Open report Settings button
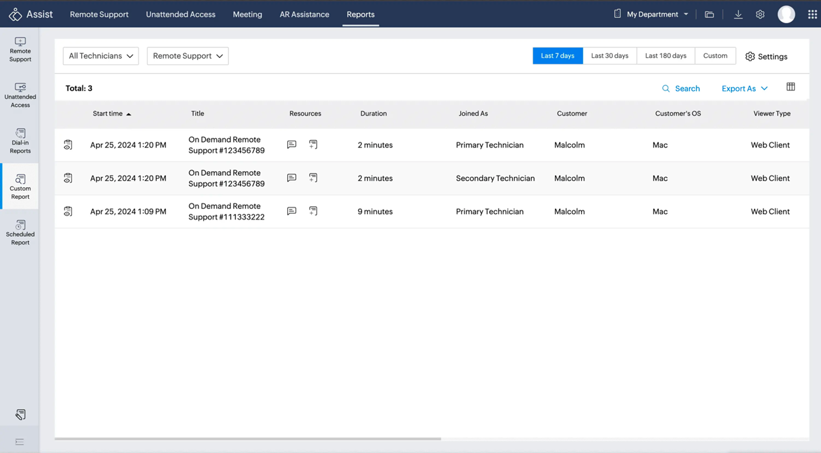Image resolution: width=821 pixels, height=453 pixels. pyautogui.click(x=766, y=56)
